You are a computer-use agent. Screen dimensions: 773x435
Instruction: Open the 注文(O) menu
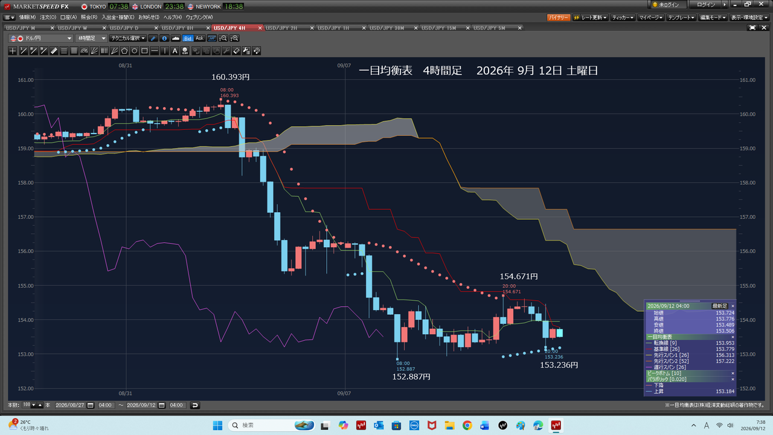48,18
